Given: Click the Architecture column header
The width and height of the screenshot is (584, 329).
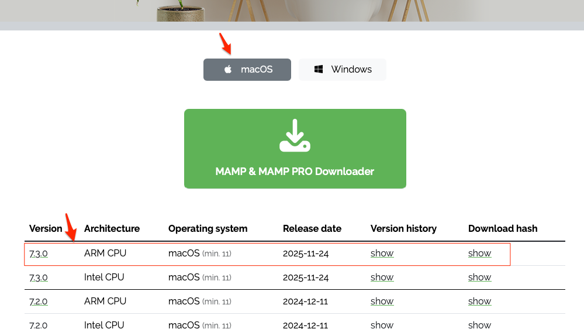Looking at the screenshot, I should 112,229.
